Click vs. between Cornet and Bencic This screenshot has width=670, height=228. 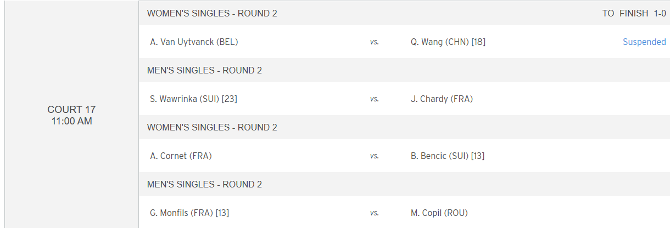point(375,156)
